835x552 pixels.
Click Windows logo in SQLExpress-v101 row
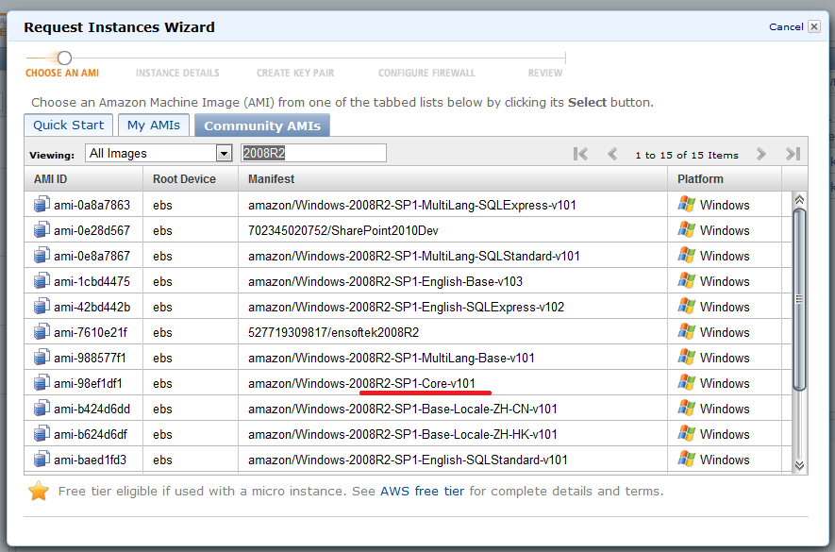pos(687,204)
